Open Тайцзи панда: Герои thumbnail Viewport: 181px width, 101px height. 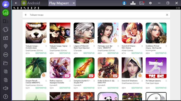coord(60,33)
